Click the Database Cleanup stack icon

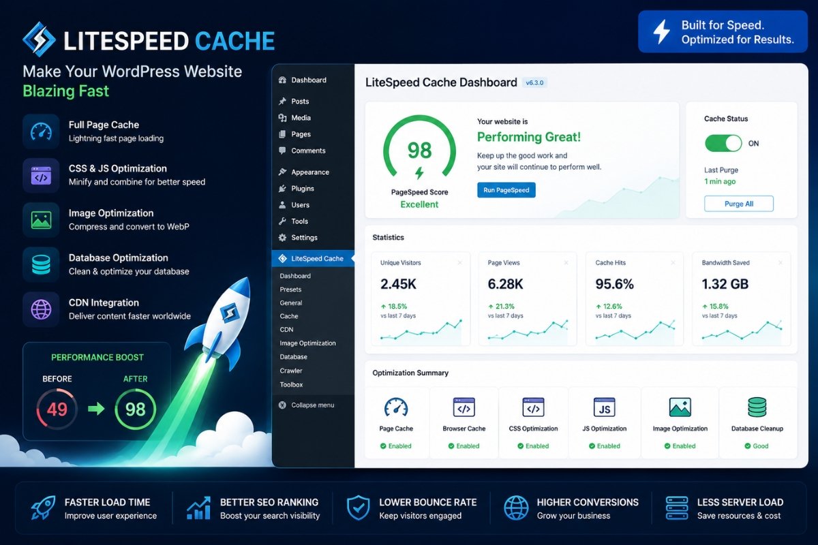[757, 407]
